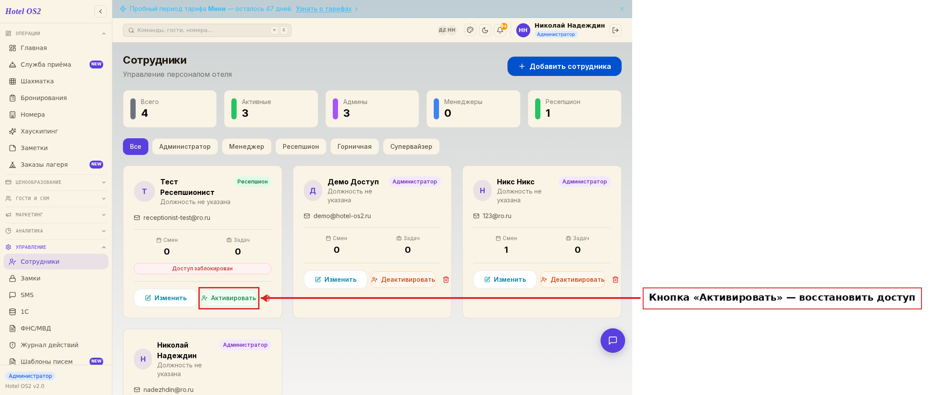Screen dimensions: 932x395
Task: Open Заказы лагеря
Action: (56, 165)
